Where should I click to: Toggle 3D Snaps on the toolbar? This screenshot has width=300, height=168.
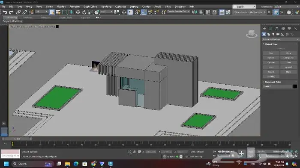(x=138, y=12)
